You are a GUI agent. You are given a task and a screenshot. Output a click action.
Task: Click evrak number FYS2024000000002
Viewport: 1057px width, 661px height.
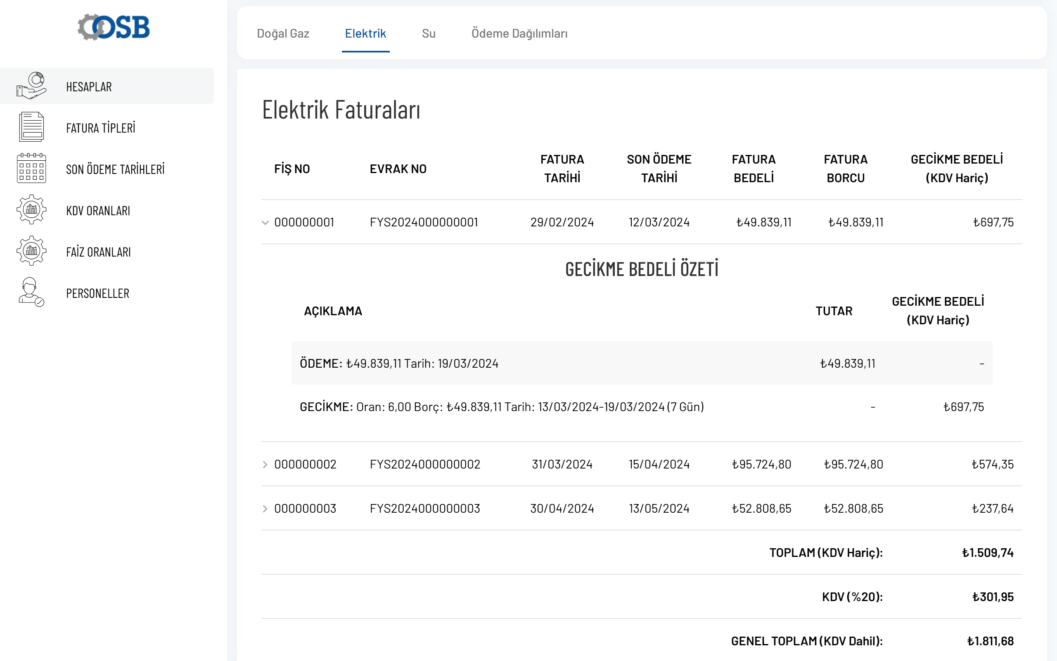(424, 464)
